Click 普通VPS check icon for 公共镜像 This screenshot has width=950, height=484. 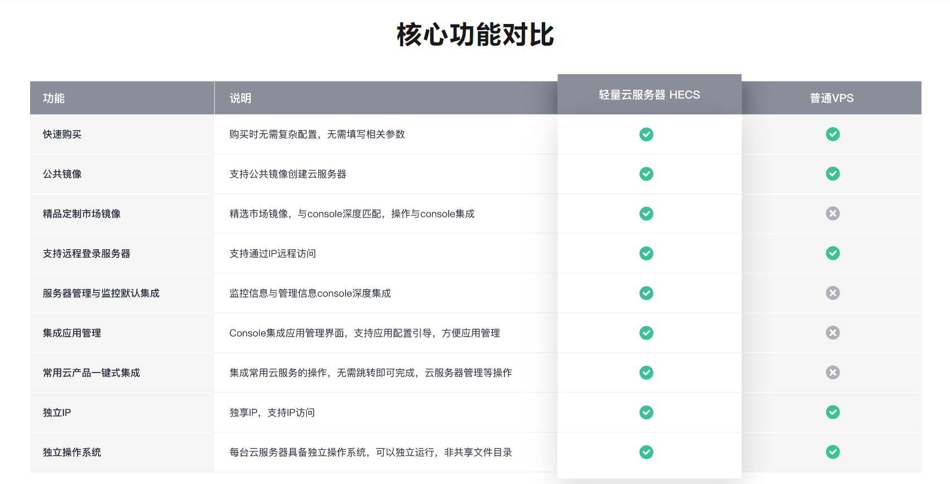tap(833, 173)
